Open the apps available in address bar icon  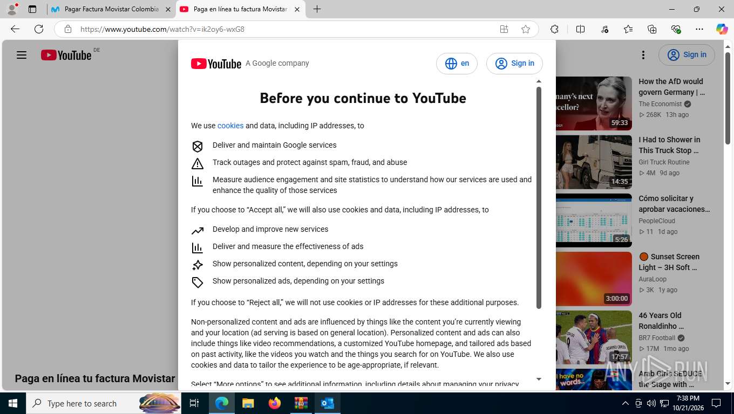pos(504,29)
